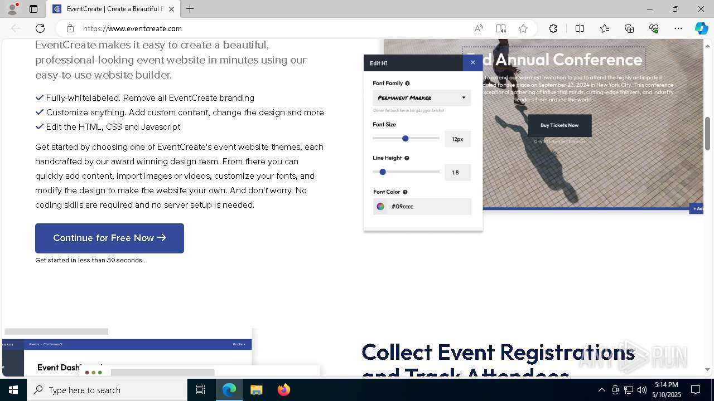The image size is (714, 401).
Task: View site information lock icon
Action: tap(70, 28)
